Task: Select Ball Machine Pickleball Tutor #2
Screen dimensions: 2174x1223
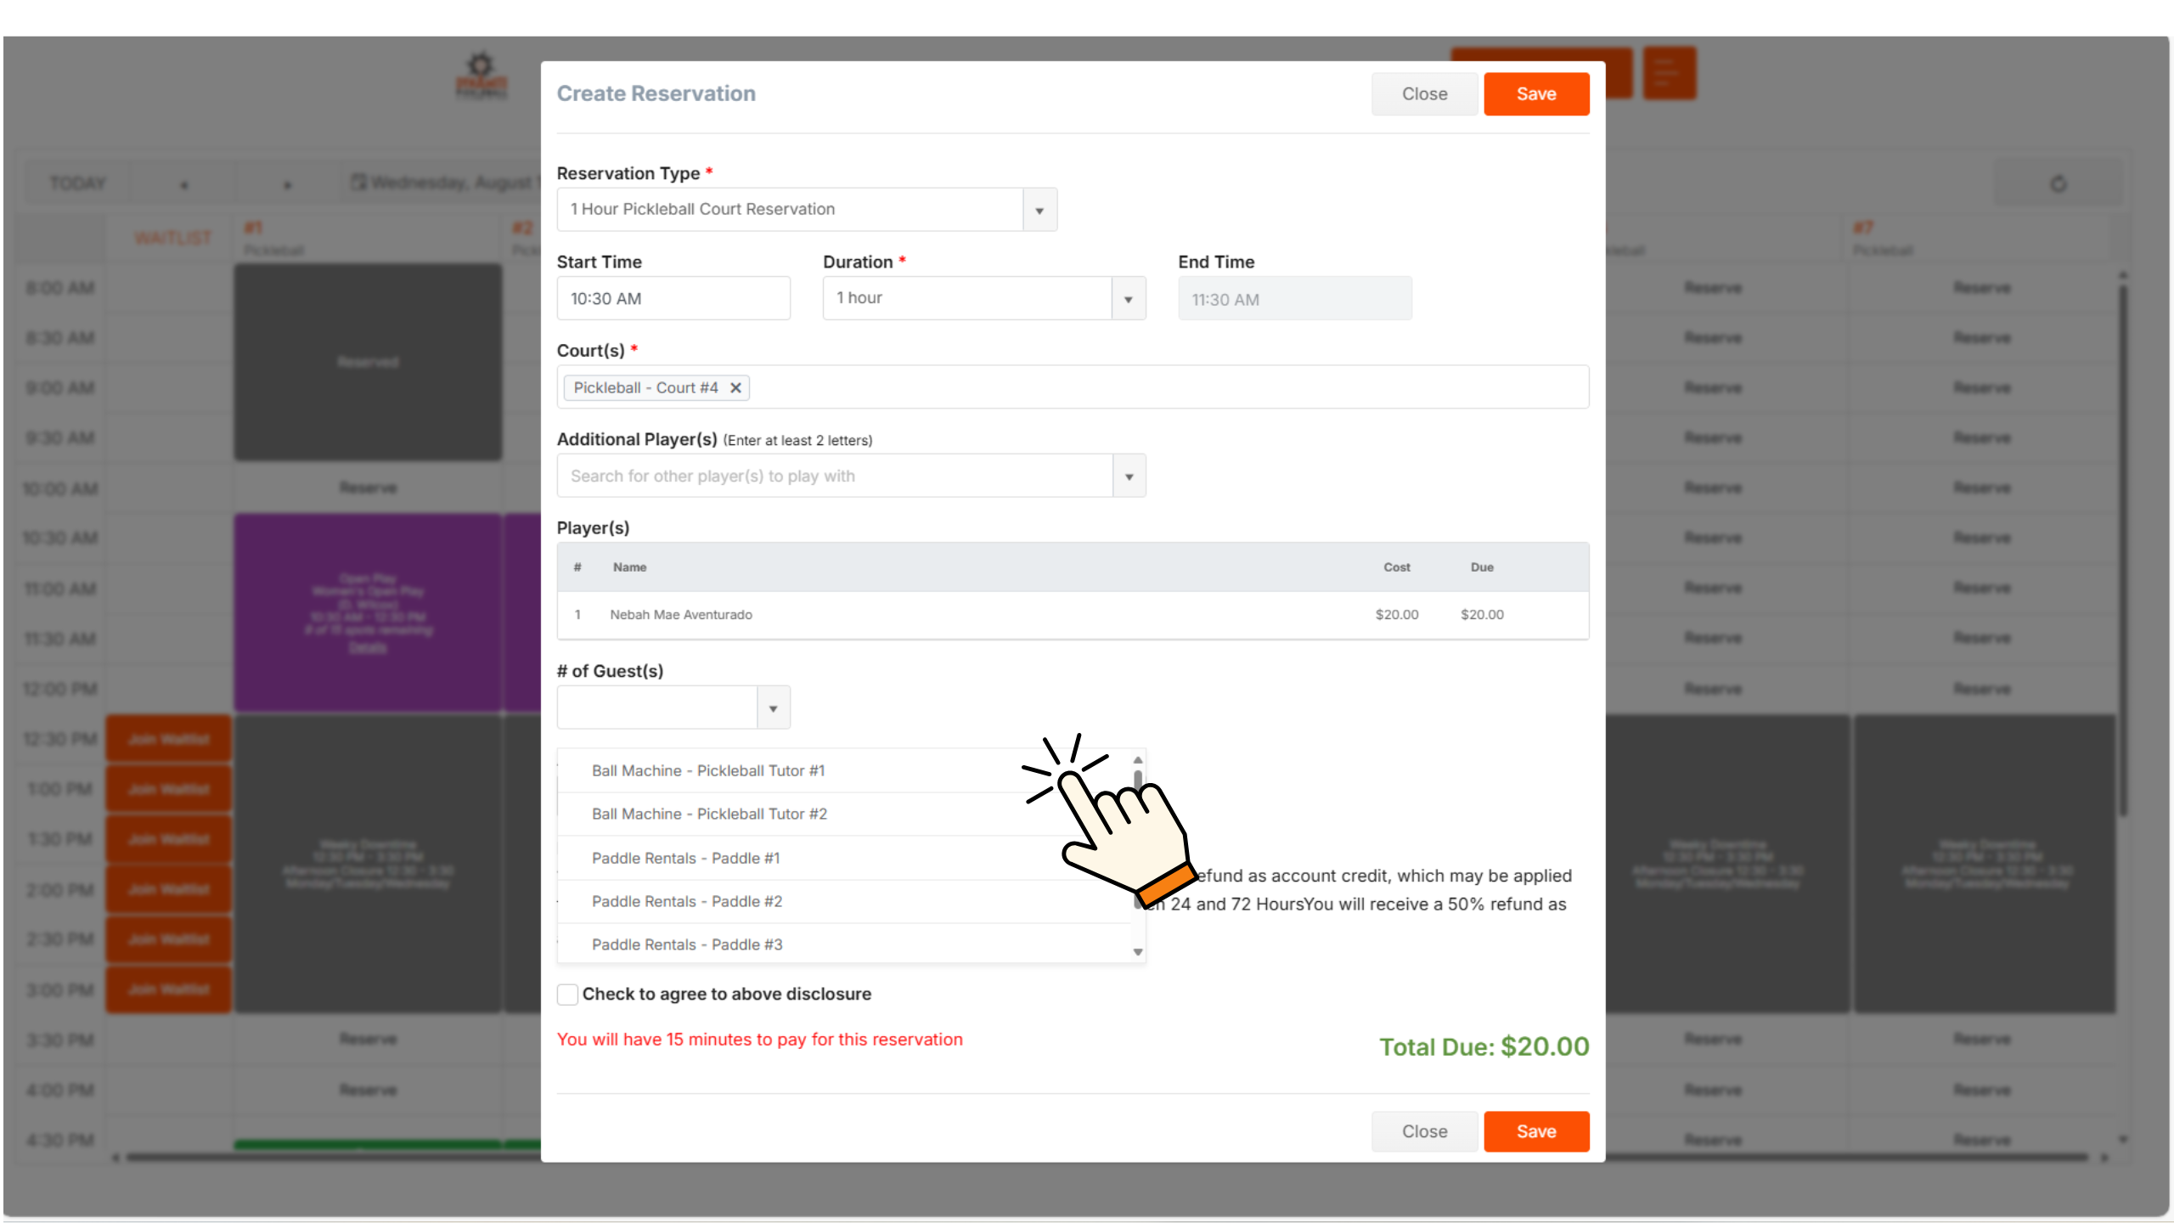Action: pos(709,814)
